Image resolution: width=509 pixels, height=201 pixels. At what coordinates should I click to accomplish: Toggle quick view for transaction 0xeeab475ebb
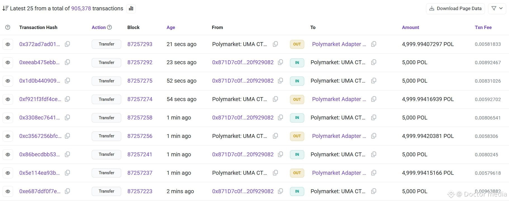click(8, 63)
